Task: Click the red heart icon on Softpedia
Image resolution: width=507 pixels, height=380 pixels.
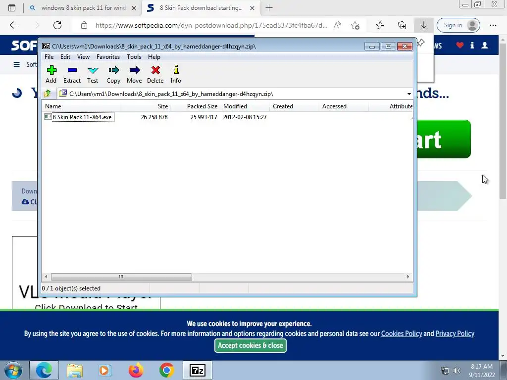Action: click(x=460, y=45)
